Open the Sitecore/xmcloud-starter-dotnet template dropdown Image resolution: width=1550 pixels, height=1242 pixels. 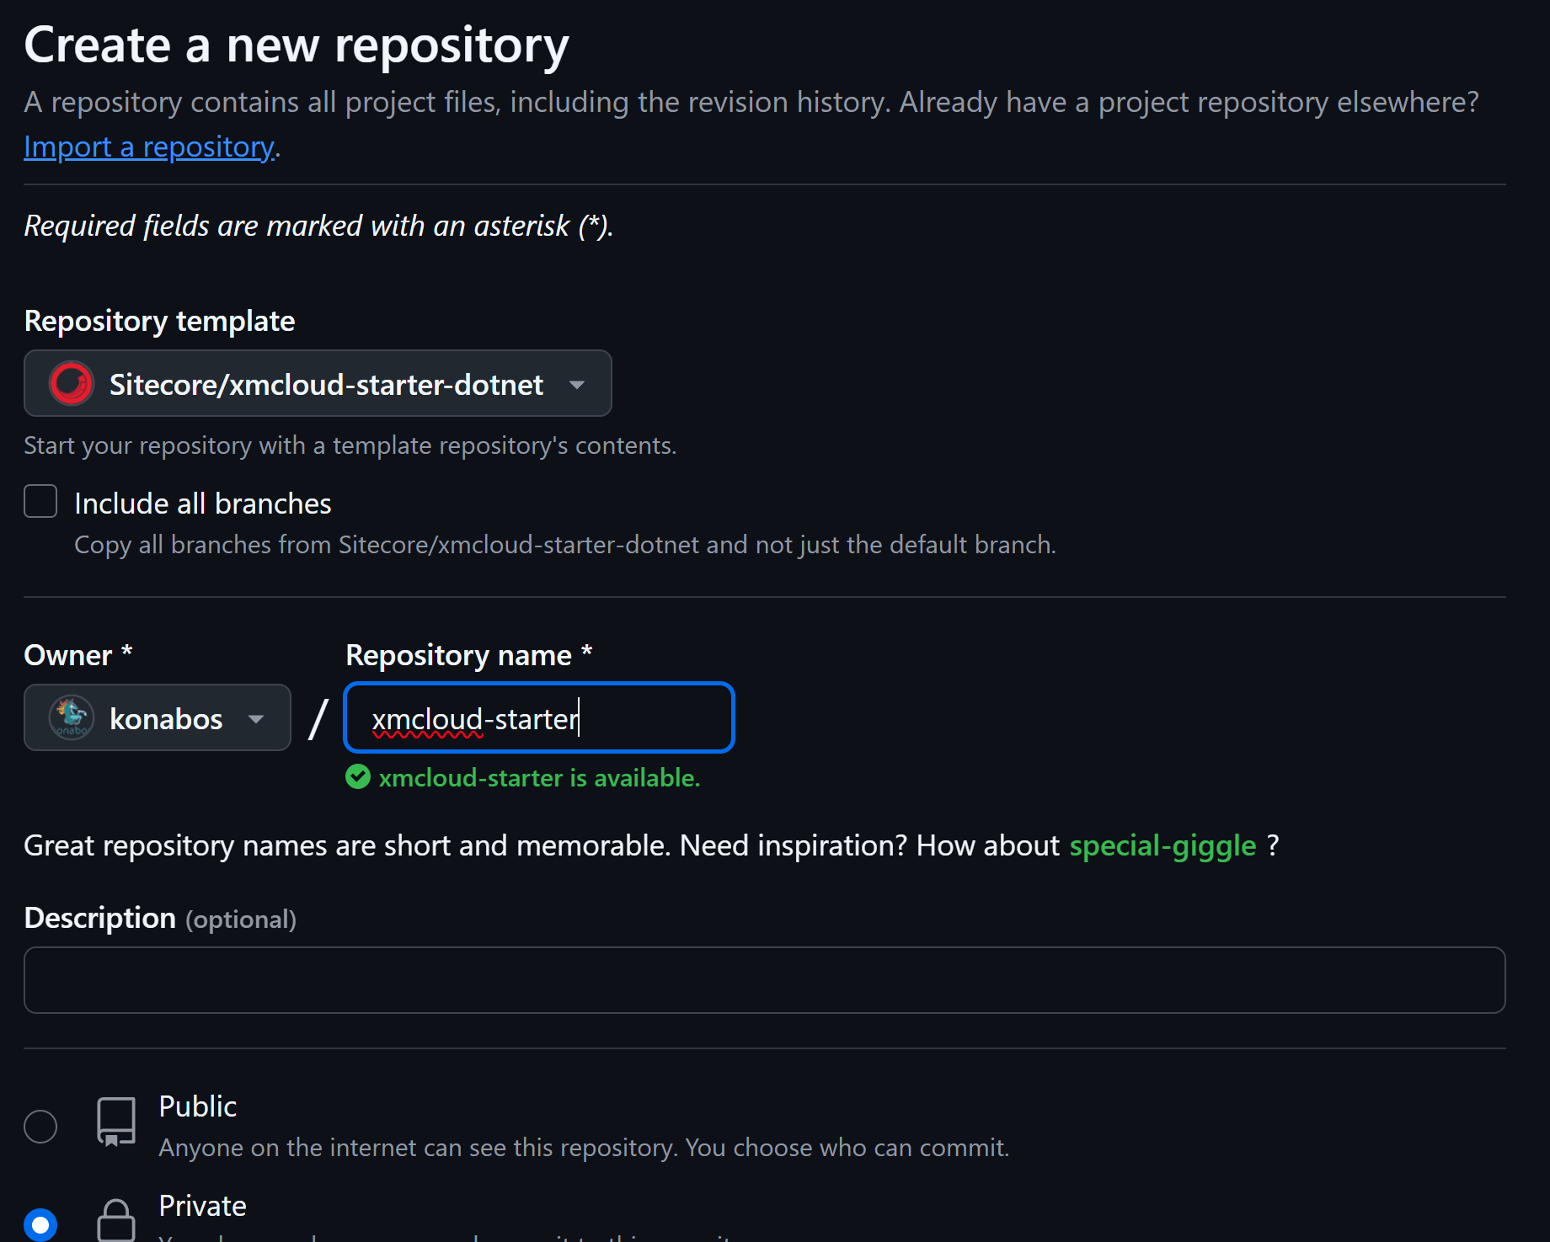[318, 384]
